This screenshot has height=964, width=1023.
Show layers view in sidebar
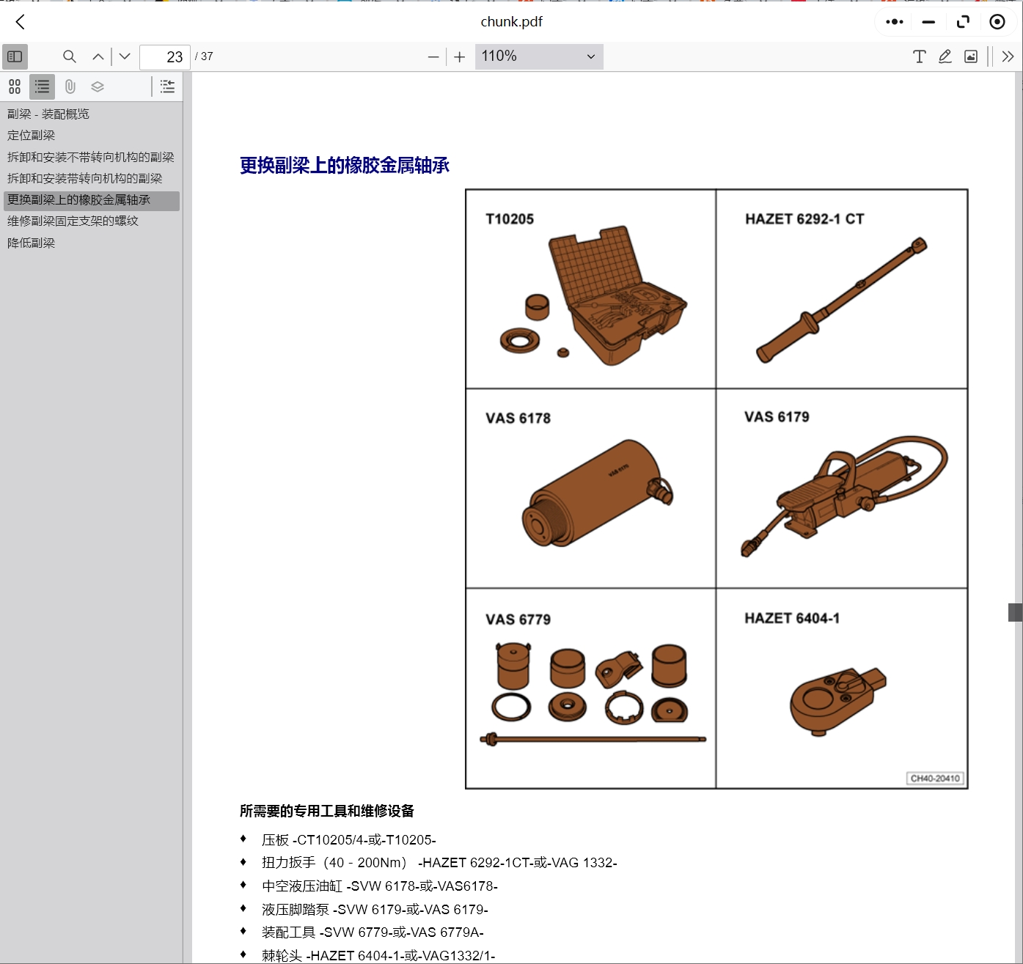[x=98, y=87]
